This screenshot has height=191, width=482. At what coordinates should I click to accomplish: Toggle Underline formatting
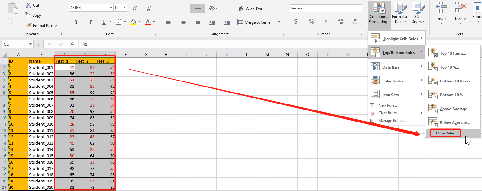tap(104, 22)
